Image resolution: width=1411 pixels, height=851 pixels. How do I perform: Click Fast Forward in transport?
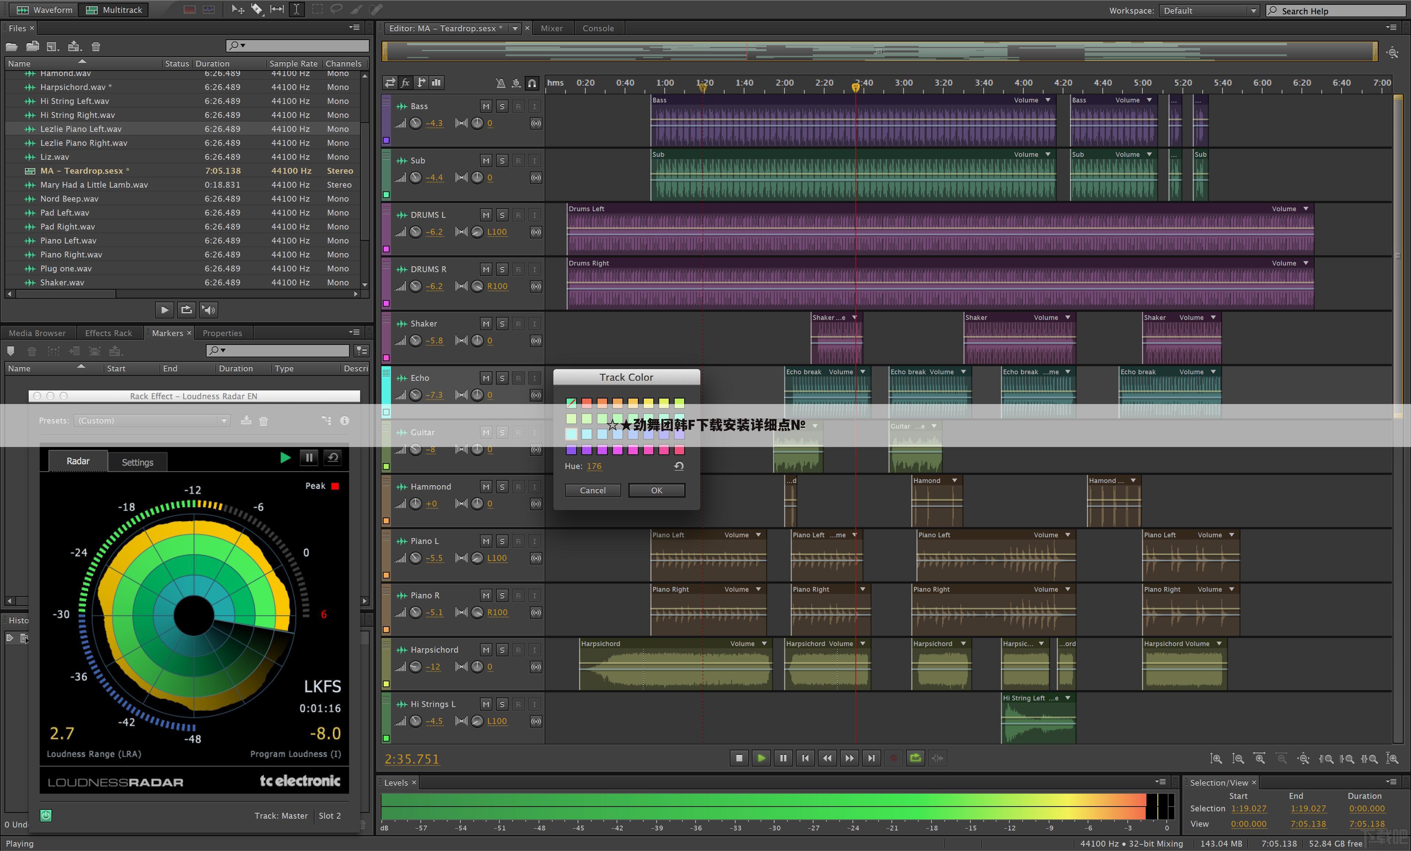849,759
